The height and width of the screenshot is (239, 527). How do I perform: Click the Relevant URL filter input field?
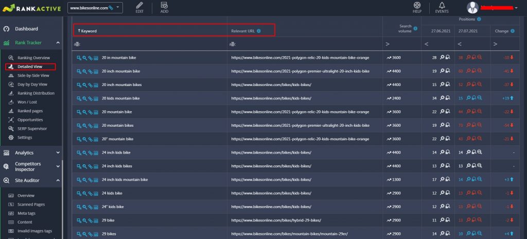point(305,44)
